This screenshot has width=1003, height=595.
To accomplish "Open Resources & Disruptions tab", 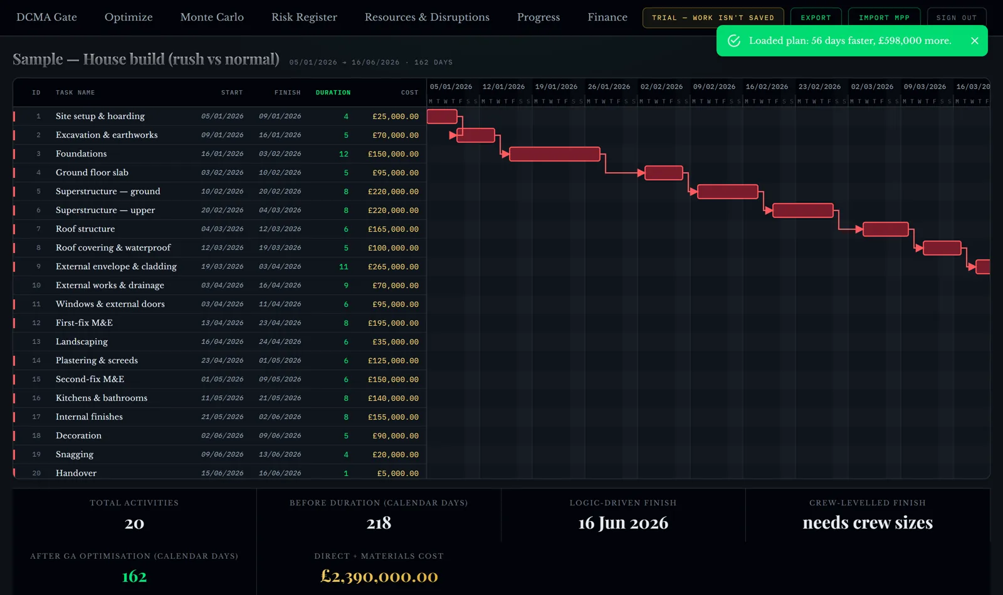I will tap(427, 17).
